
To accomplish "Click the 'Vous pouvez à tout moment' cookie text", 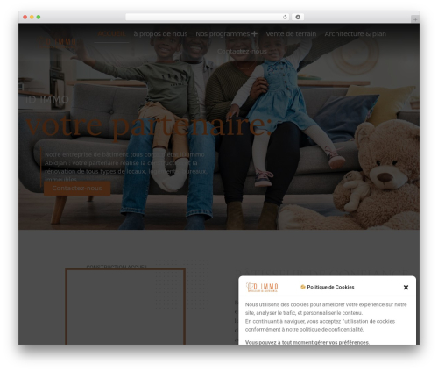I will point(307,342).
